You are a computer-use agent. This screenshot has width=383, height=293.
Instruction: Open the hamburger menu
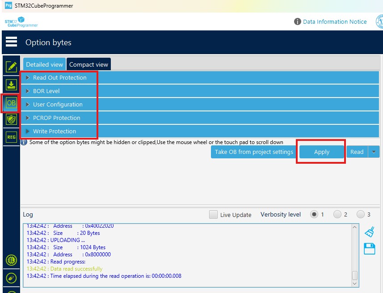[x=11, y=42]
